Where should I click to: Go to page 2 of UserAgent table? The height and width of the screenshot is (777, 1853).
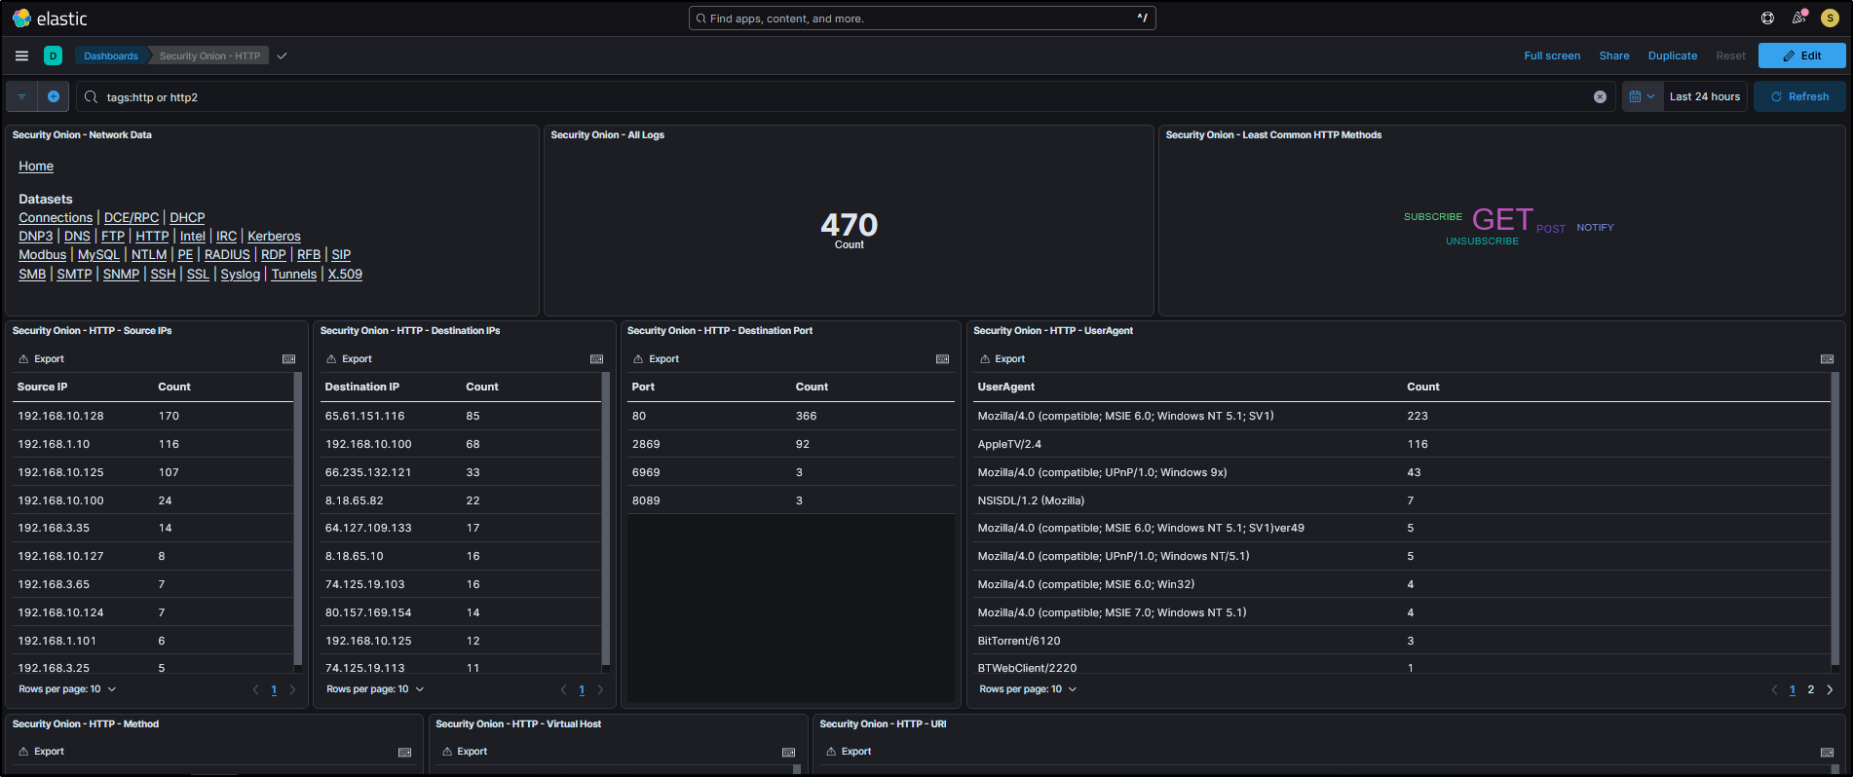coord(1810,689)
